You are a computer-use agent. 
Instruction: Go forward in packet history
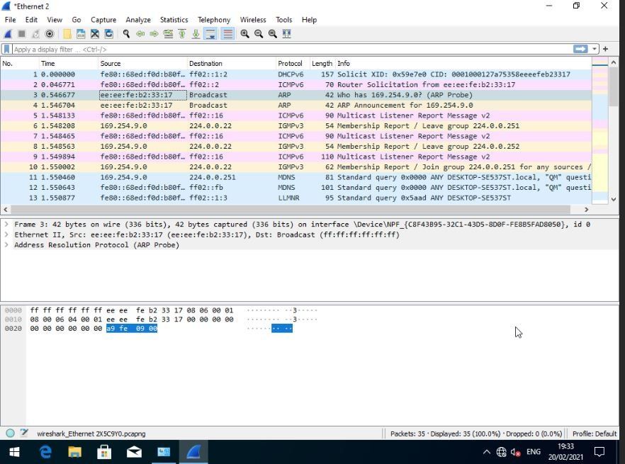click(x=154, y=34)
